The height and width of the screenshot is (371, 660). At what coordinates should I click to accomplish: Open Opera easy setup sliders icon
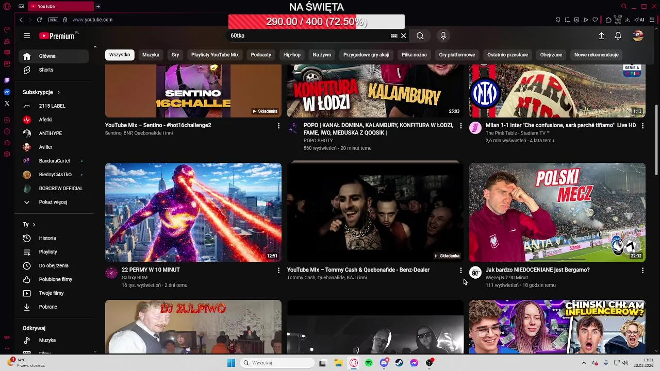[x=652, y=20]
